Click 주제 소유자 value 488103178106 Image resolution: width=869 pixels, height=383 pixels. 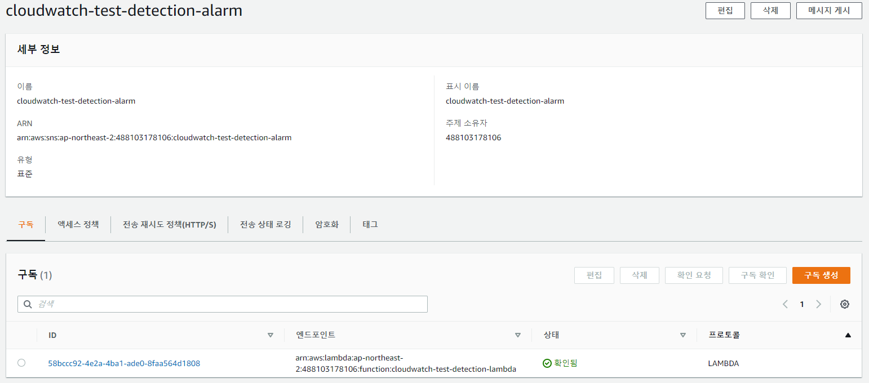[x=473, y=137]
